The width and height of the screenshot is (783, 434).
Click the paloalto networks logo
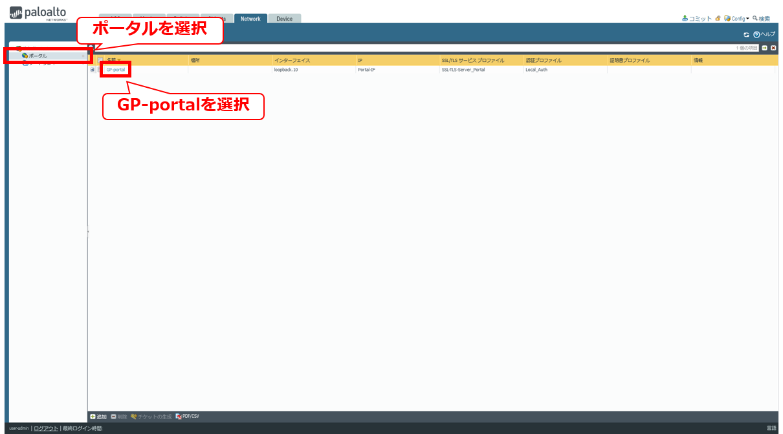pos(39,14)
